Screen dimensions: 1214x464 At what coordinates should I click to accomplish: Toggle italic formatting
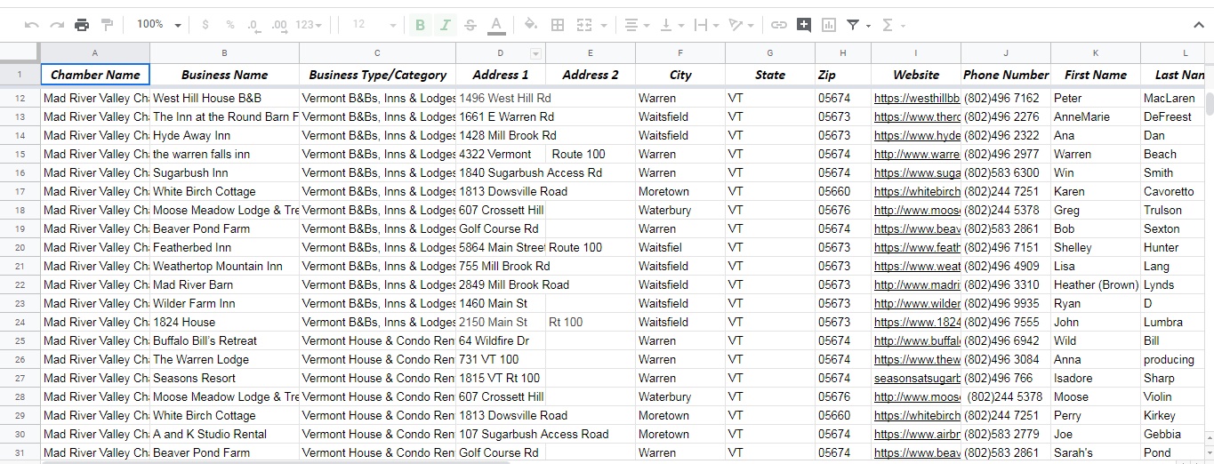445,25
